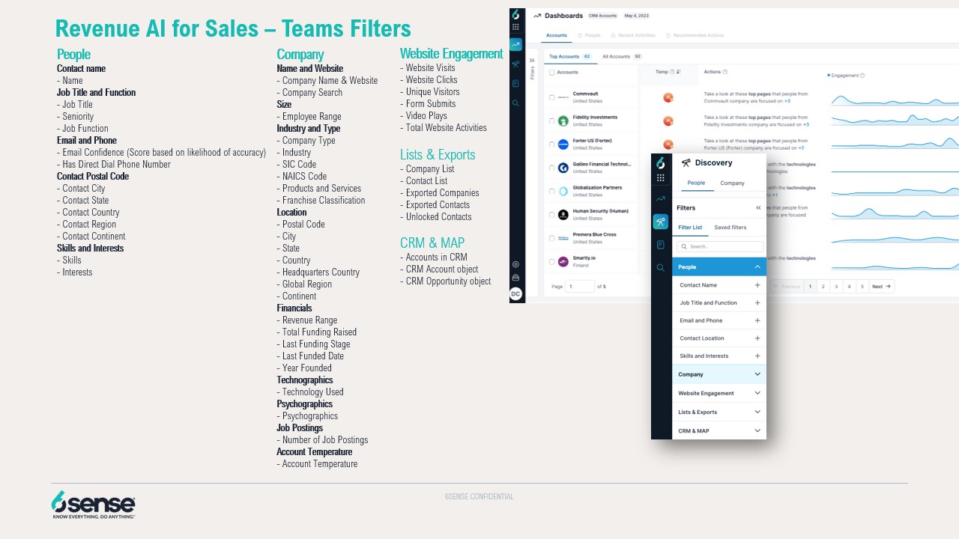Open the Accounts tab in Dashboards
The width and height of the screenshot is (959, 539).
pos(556,36)
